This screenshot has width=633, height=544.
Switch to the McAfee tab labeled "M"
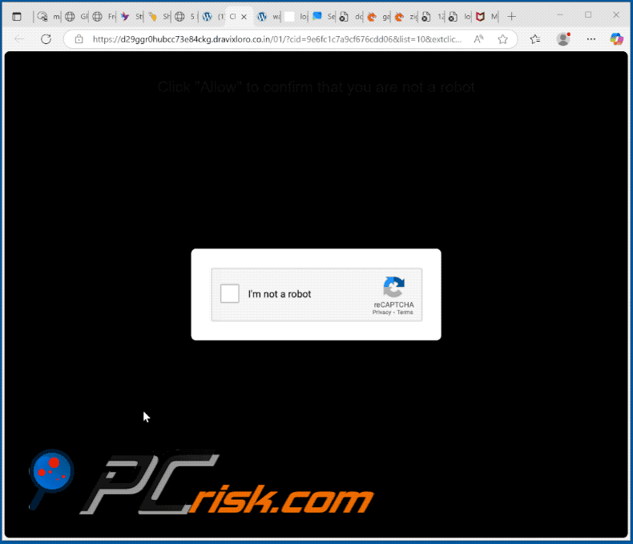coord(487,17)
